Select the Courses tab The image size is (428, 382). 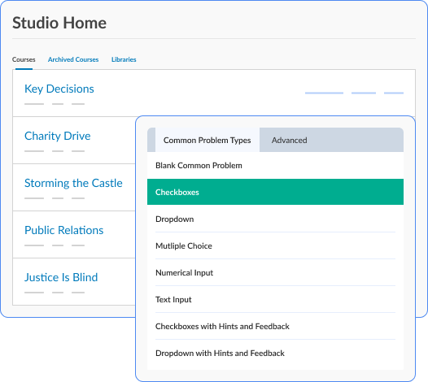[24, 59]
